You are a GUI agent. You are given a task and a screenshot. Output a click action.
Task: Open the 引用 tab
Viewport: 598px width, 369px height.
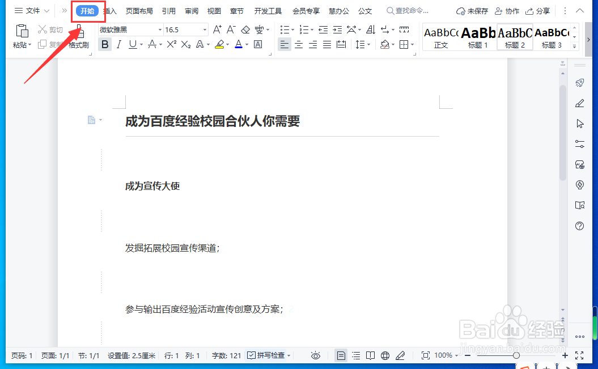(168, 11)
